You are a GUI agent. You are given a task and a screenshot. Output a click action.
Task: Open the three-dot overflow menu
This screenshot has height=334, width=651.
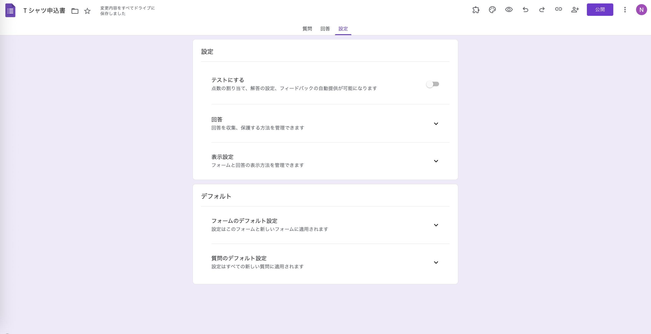coord(625,10)
